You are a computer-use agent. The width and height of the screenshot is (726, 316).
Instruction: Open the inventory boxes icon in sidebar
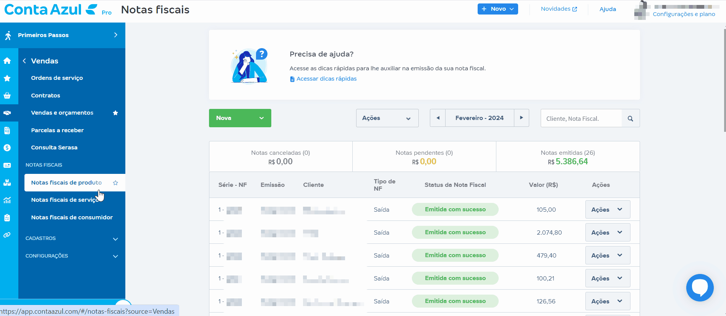click(x=7, y=183)
